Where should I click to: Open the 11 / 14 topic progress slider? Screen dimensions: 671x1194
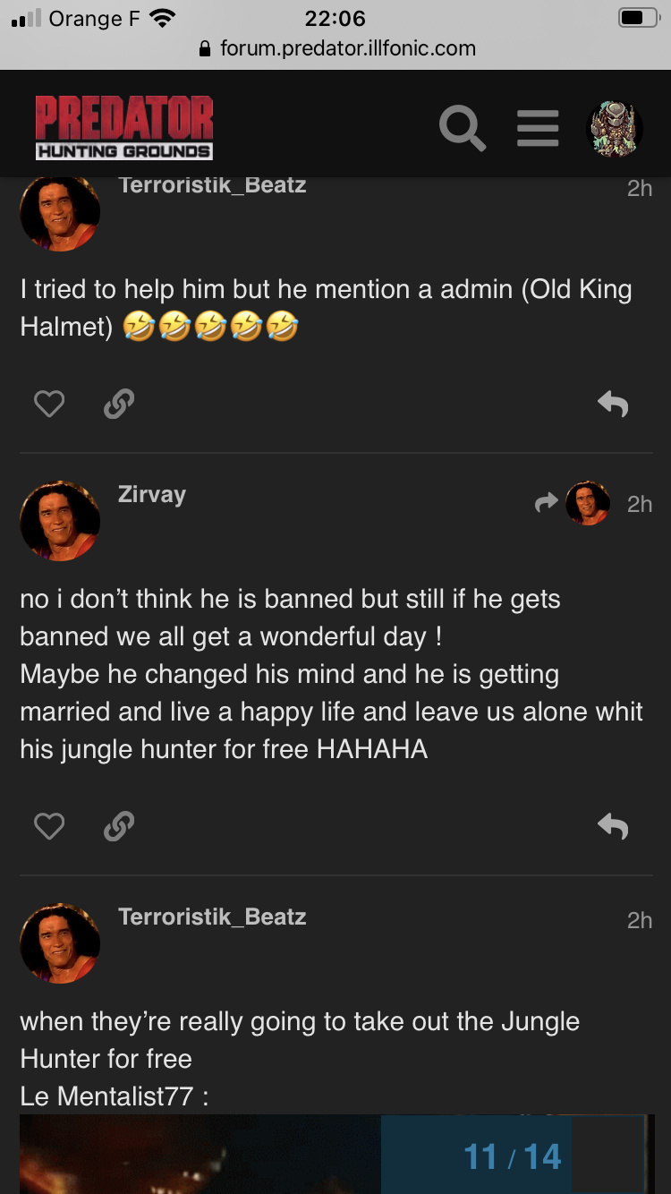click(x=513, y=1156)
